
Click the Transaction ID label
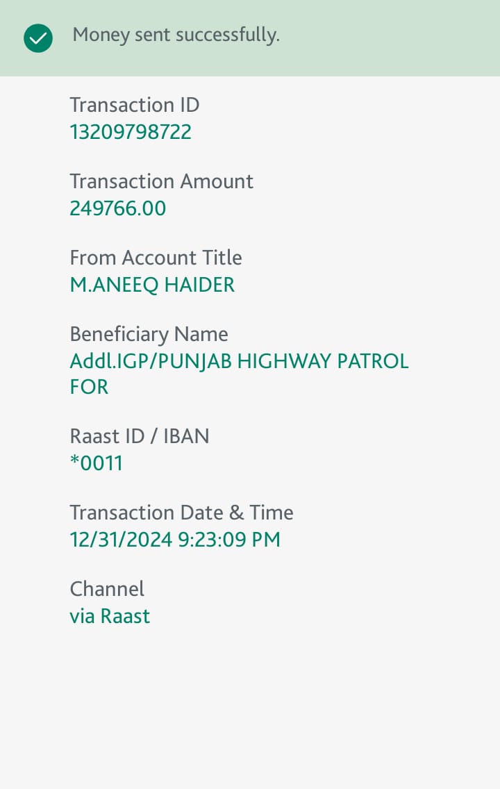pos(135,105)
